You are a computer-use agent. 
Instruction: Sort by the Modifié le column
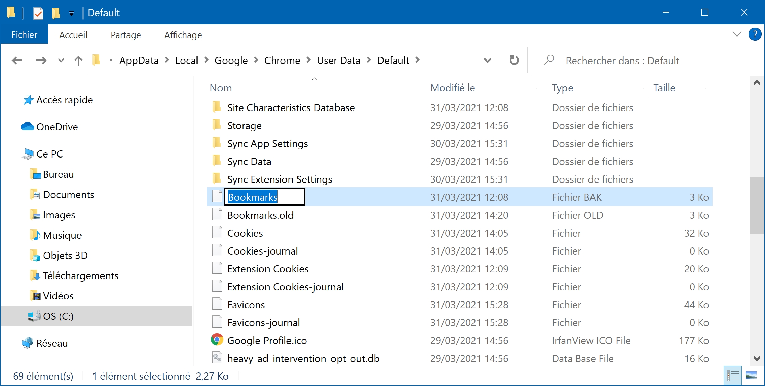(x=453, y=88)
